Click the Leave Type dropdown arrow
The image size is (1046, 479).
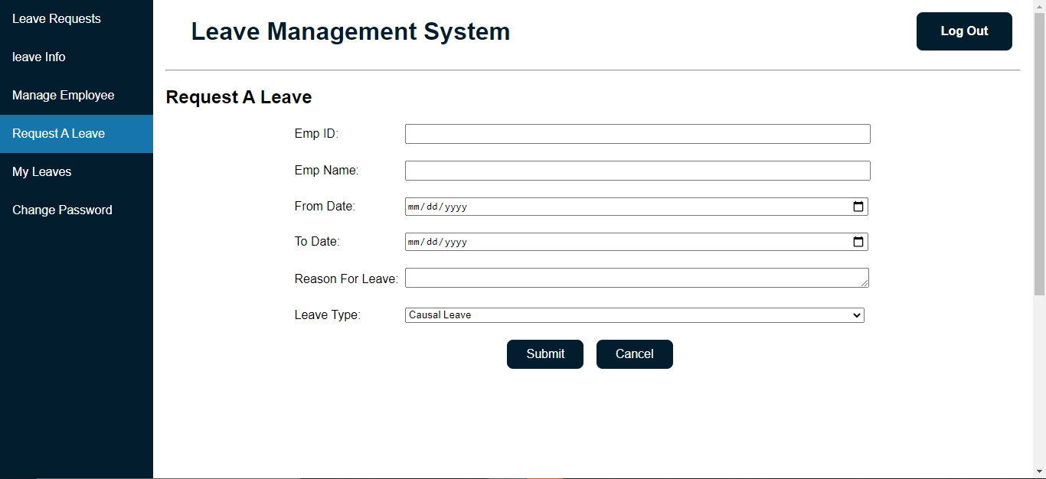click(856, 314)
